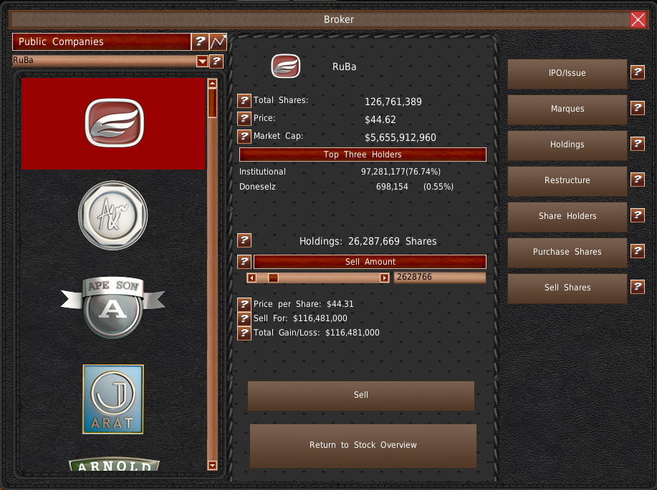Click the help icon next to IPO/Issue
This screenshot has height=490, width=657.
(x=637, y=72)
